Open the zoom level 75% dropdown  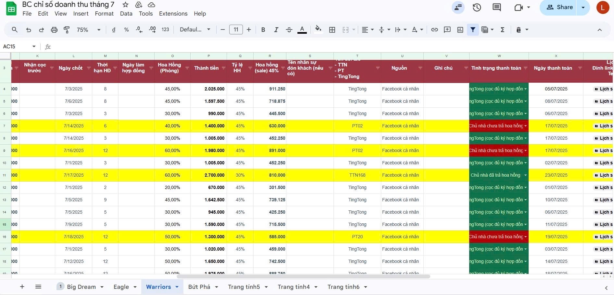point(88,30)
